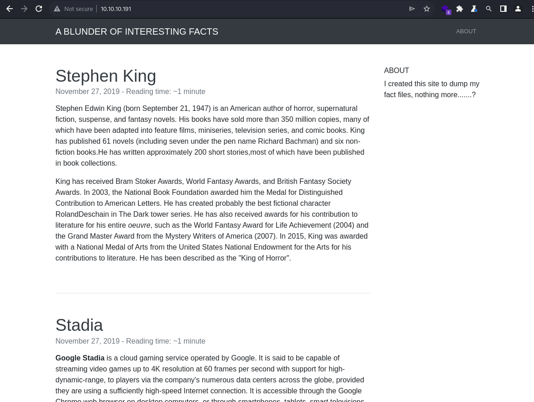This screenshot has width=534, height=402.
Task: Click the forward navigation arrow
Action: click(x=24, y=9)
